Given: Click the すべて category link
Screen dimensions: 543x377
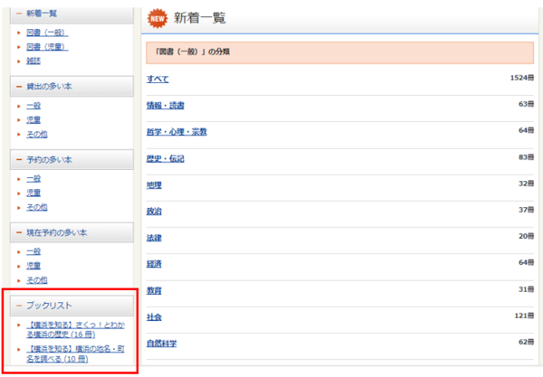Looking at the screenshot, I should tap(157, 80).
